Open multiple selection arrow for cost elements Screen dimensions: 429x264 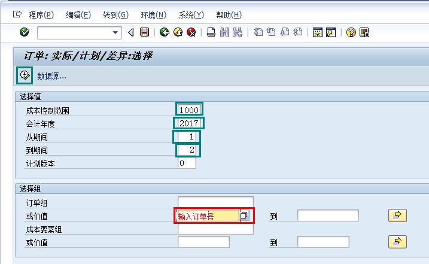(x=397, y=242)
